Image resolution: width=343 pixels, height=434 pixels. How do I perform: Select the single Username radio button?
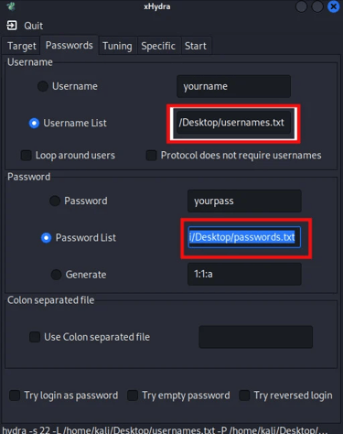(43, 86)
